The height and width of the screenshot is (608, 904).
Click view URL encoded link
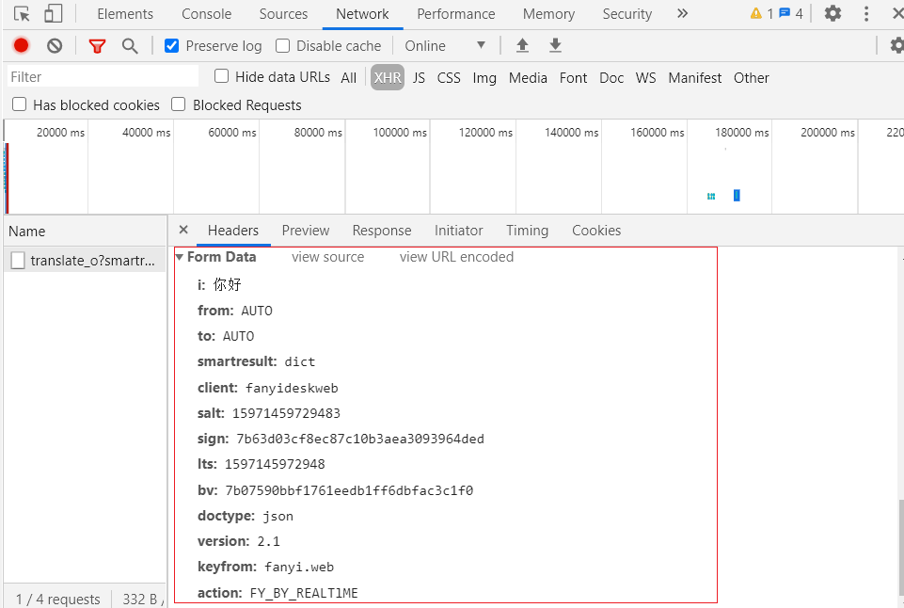pyautogui.click(x=456, y=257)
